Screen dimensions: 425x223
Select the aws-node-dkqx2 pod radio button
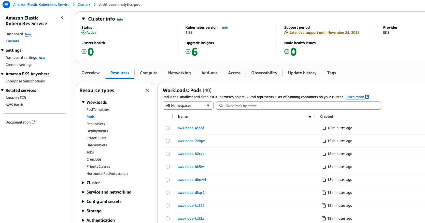(x=168, y=193)
